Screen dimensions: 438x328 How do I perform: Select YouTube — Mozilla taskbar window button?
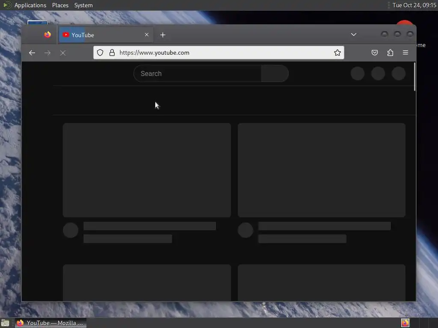pyautogui.click(x=50, y=323)
